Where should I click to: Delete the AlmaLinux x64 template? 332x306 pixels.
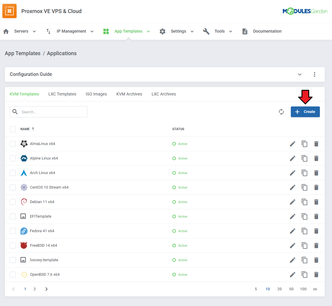pos(316,144)
